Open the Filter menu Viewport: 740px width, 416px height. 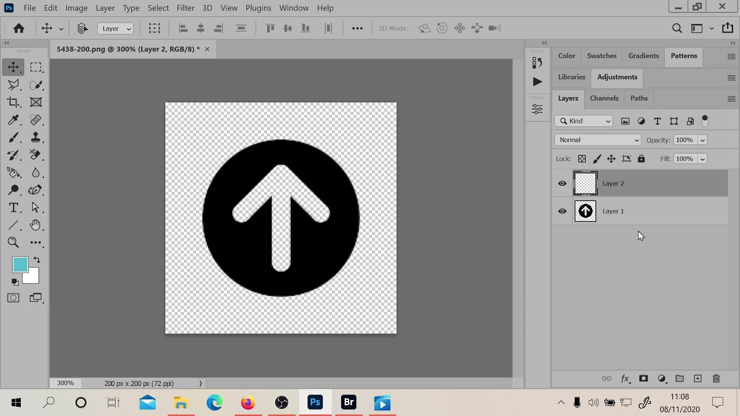(x=186, y=8)
